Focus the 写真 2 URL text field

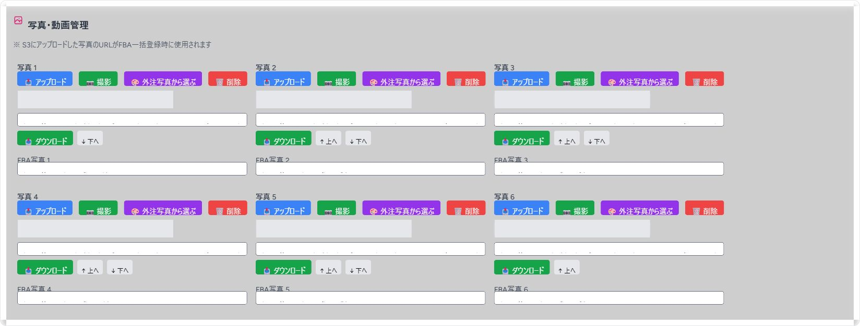(370, 120)
